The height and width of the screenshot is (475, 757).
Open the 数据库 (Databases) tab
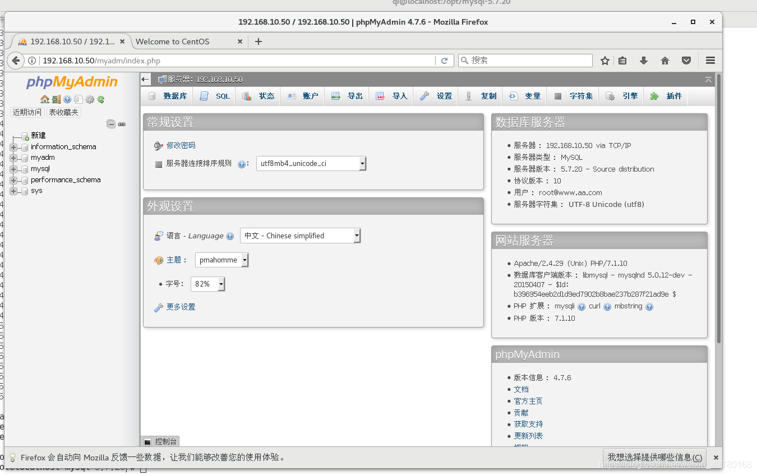click(x=168, y=96)
